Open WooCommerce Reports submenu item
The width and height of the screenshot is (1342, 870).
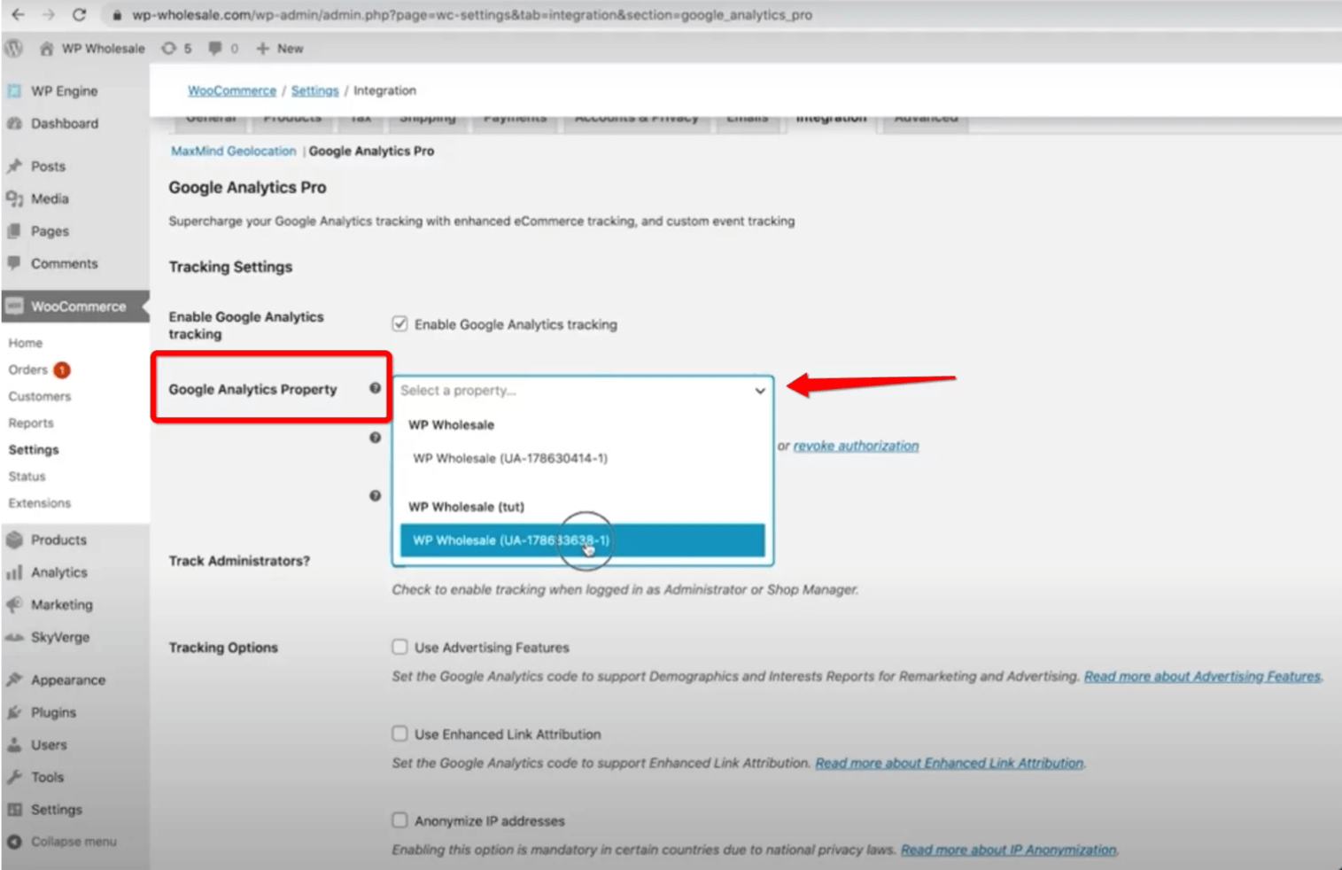(x=31, y=423)
